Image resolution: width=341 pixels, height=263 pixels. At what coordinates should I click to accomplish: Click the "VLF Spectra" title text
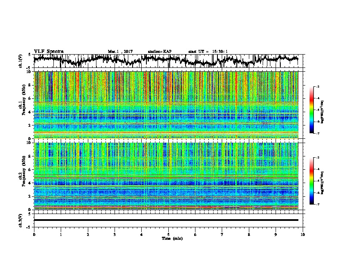49,52
